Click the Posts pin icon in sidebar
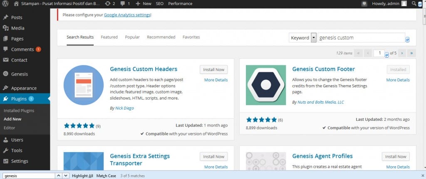426x179 pixels. coord(6,17)
